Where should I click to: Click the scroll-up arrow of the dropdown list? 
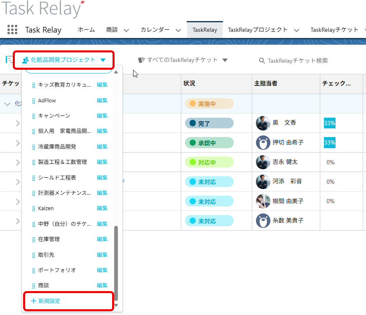pyautogui.click(x=116, y=72)
